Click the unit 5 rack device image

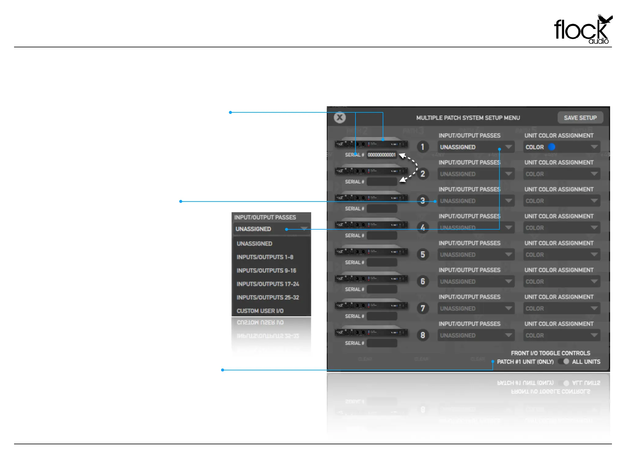pyautogui.click(x=371, y=251)
